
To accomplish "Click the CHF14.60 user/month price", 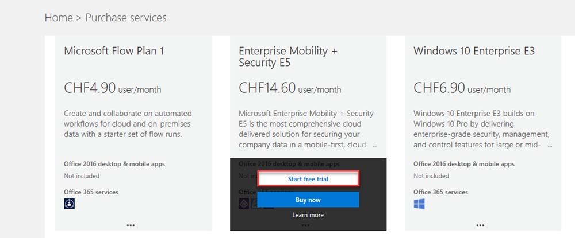I will tap(290, 88).
